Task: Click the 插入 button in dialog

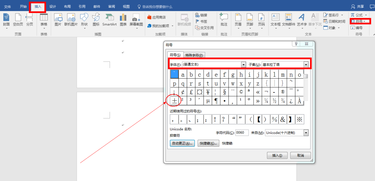Action: (x=277, y=155)
